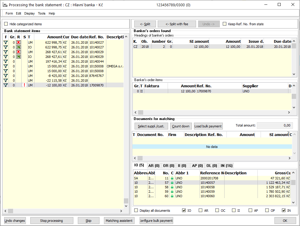Click filter icon in 197 416,34 row
This screenshot has height=226, width=300.
tap(6, 61)
